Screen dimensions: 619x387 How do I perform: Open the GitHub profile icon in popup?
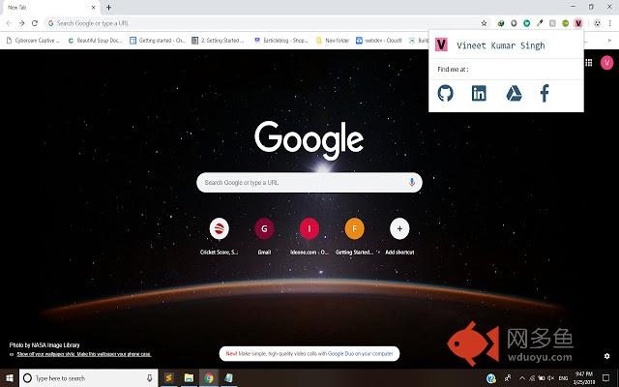pos(445,94)
